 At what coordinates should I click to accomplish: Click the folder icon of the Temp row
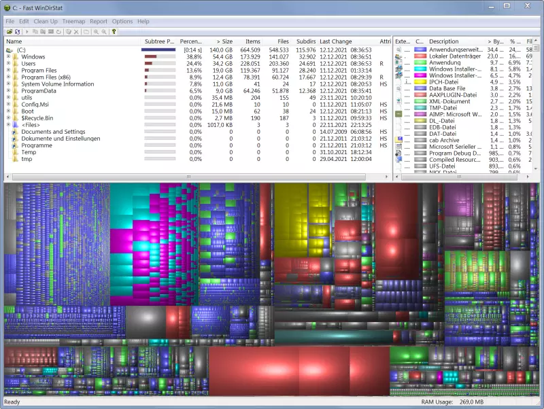(x=16, y=152)
